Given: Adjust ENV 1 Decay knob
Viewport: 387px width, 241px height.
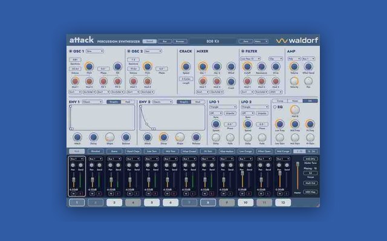Looking at the screenshot, I should coord(93,137).
